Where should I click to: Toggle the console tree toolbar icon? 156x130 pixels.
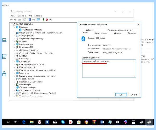pos(20,20)
